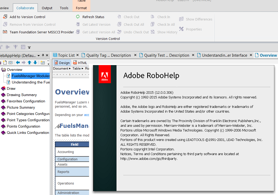Click the Show Differences icon
This screenshot has width=278, height=195.
(x=181, y=19)
